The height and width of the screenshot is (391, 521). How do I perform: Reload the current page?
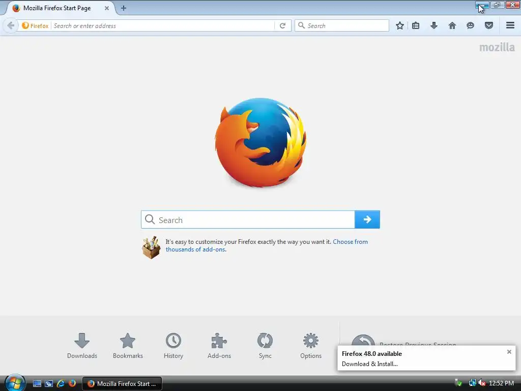(x=282, y=25)
